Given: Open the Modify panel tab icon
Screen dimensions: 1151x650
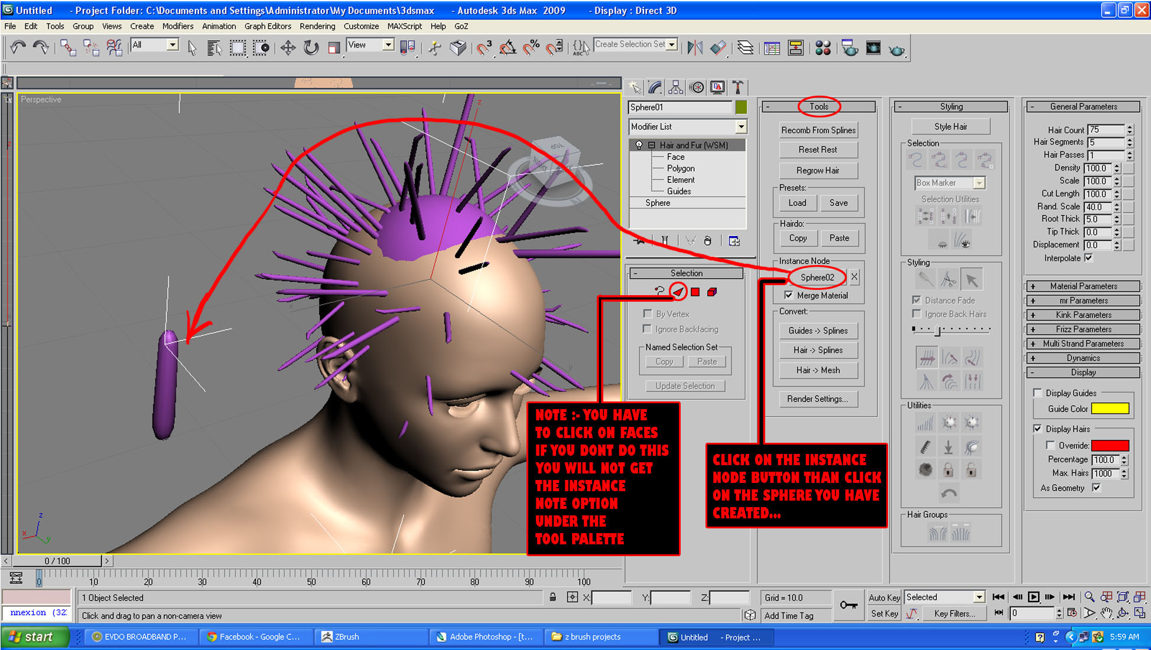Looking at the screenshot, I should click(655, 88).
